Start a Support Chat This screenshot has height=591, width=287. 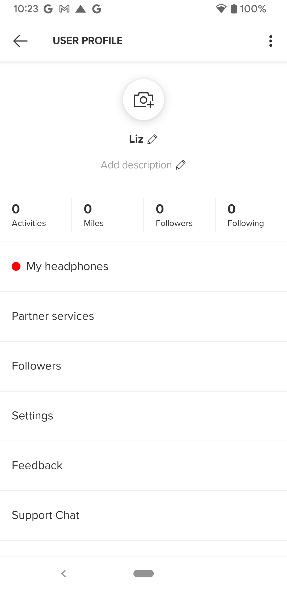point(45,515)
